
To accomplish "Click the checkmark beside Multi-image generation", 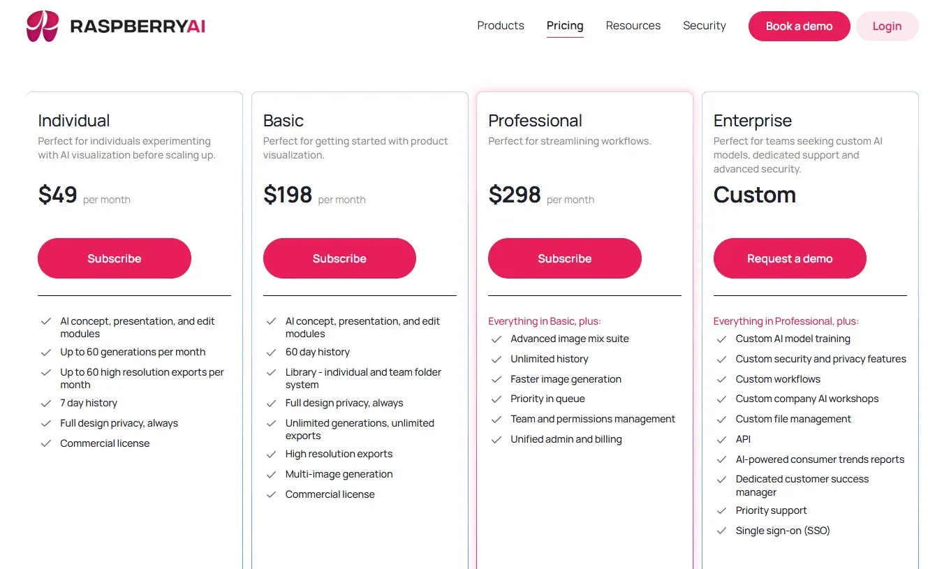I will (271, 474).
